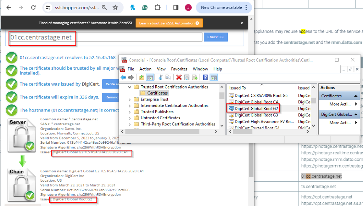Click the Cut scissors icon in the console
The image size is (363, 206).
(161, 77)
